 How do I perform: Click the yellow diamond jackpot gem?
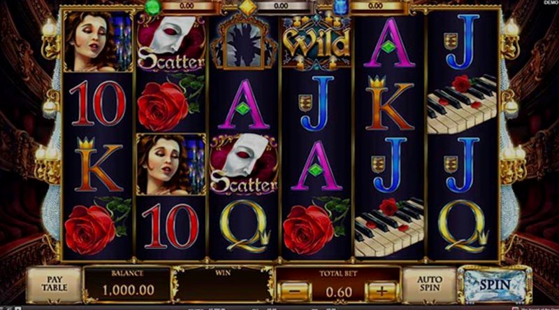[x=248, y=7]
